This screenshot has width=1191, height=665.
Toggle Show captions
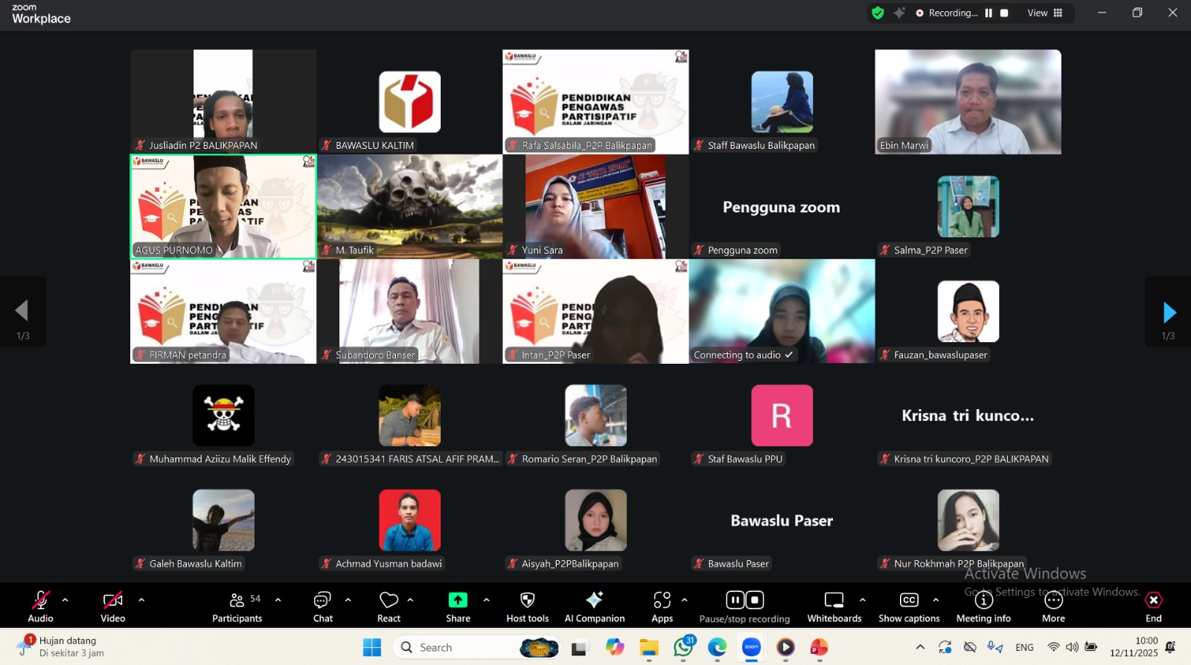click(x=909, y=606)
